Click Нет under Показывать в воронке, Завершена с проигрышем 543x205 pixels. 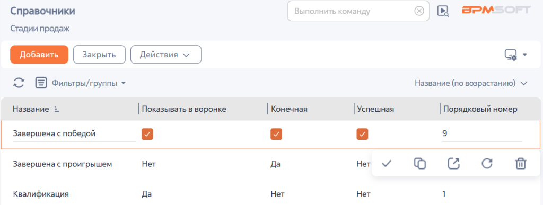coord(149,164)
